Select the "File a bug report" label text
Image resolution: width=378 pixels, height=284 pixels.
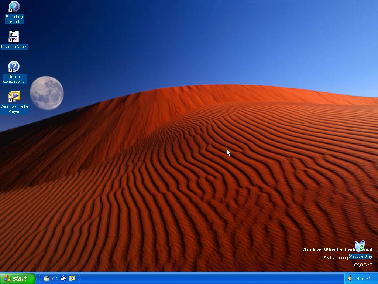14,19
